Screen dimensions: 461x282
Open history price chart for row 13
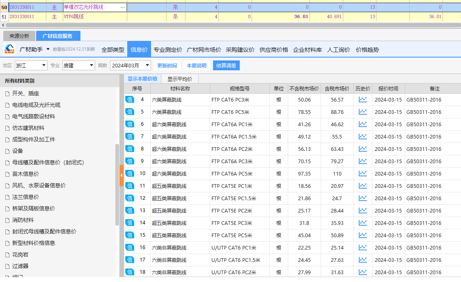click(362, 210)
